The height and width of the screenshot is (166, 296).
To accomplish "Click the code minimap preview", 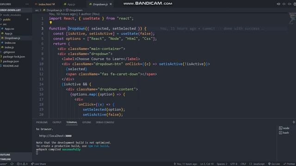I will pos(292,18).
